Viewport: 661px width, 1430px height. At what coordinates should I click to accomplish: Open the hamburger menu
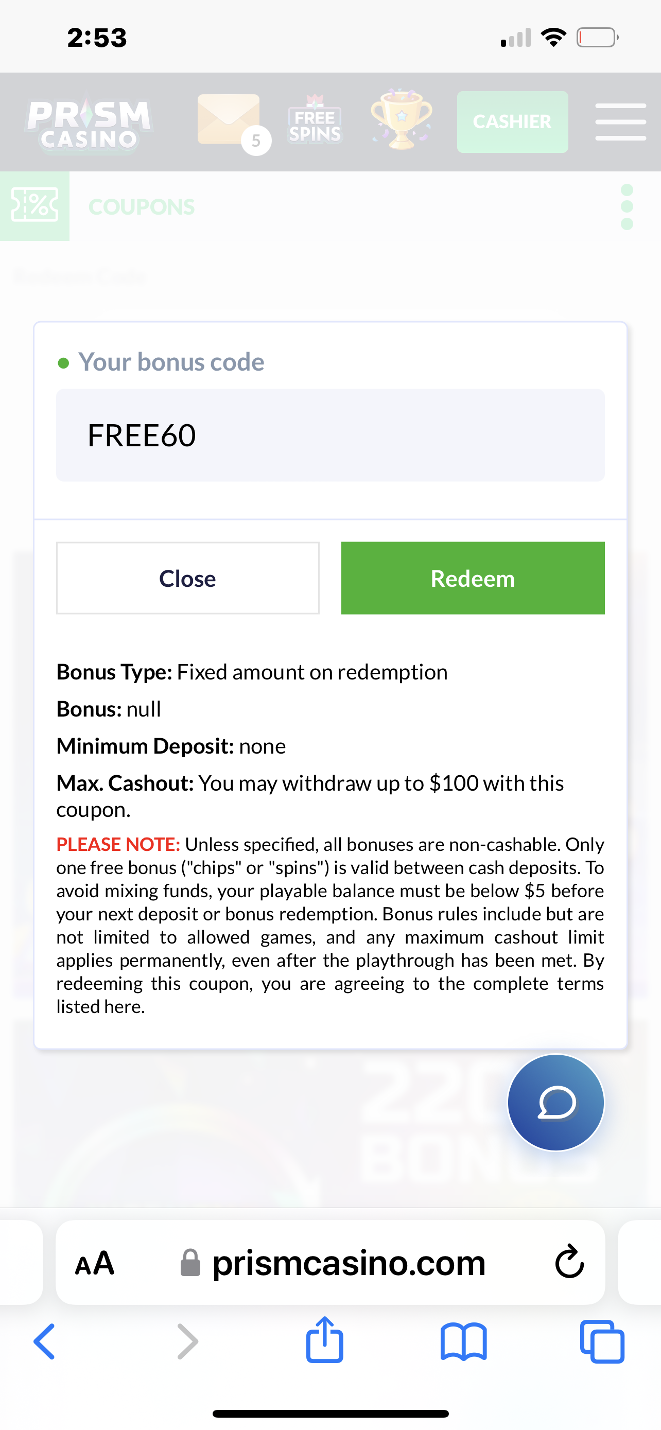pos(620,121)
